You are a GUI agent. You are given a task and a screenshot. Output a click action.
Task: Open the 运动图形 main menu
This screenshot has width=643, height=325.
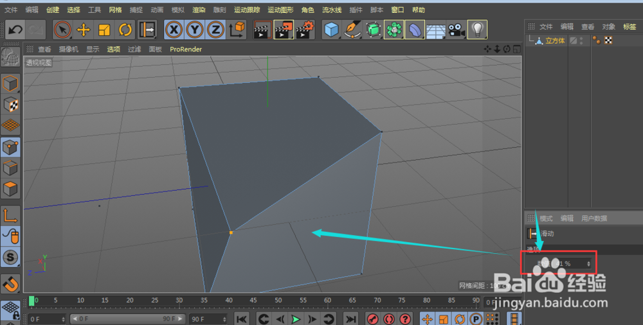pyautogui.click(x=280, y=10)
